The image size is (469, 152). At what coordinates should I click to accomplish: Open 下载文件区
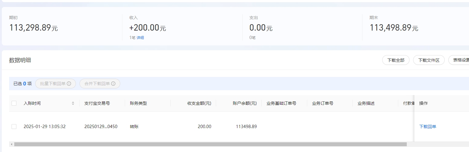coord(429,60)
